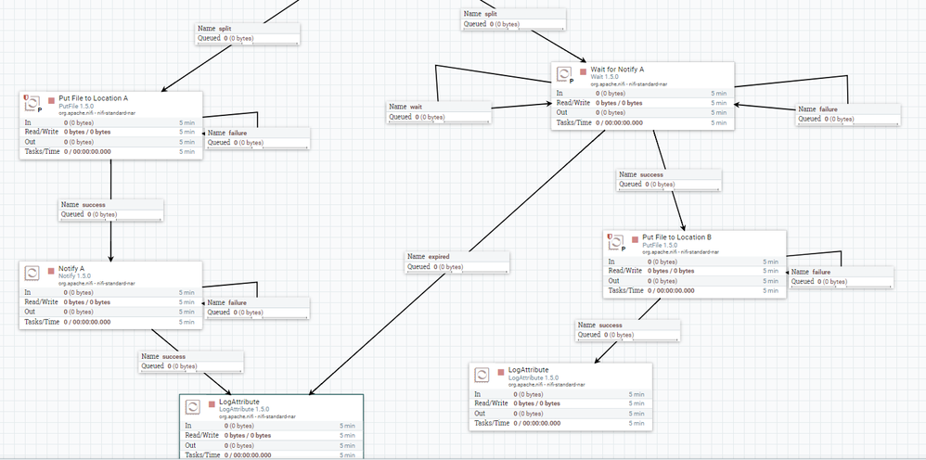Click the red stopped indicator of Put File to Location A
926x460 pixels.
click(51, 100)
